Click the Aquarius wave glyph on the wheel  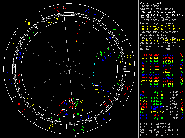(82, 128)
